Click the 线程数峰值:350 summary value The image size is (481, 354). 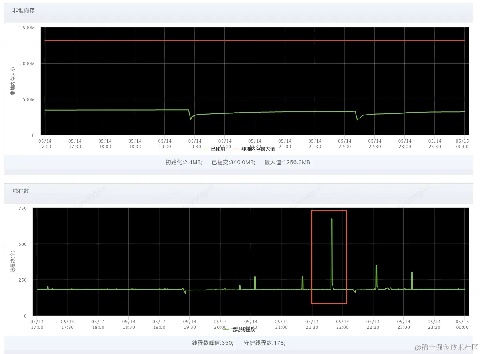coord(213,343)
